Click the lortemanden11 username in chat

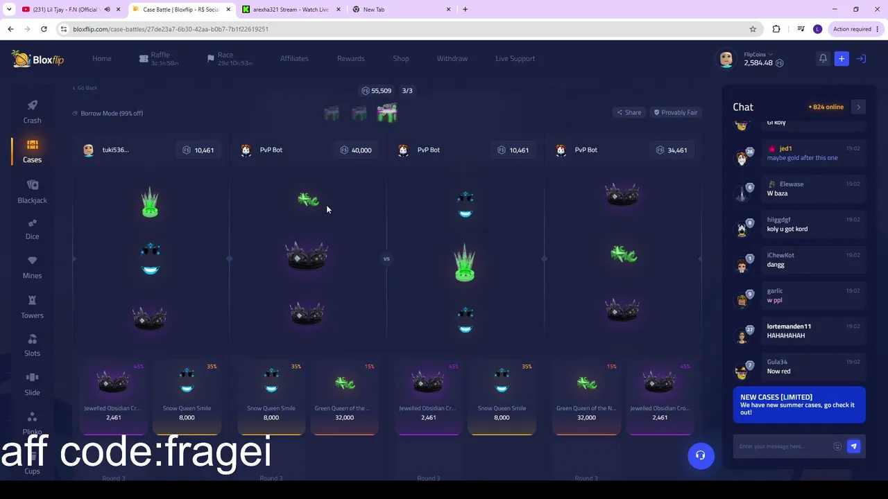(789, 326)
